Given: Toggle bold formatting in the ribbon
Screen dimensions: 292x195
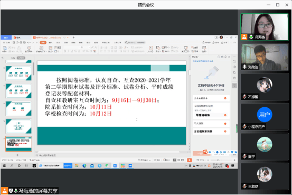Looking at the screenshot, I should 65,51.
